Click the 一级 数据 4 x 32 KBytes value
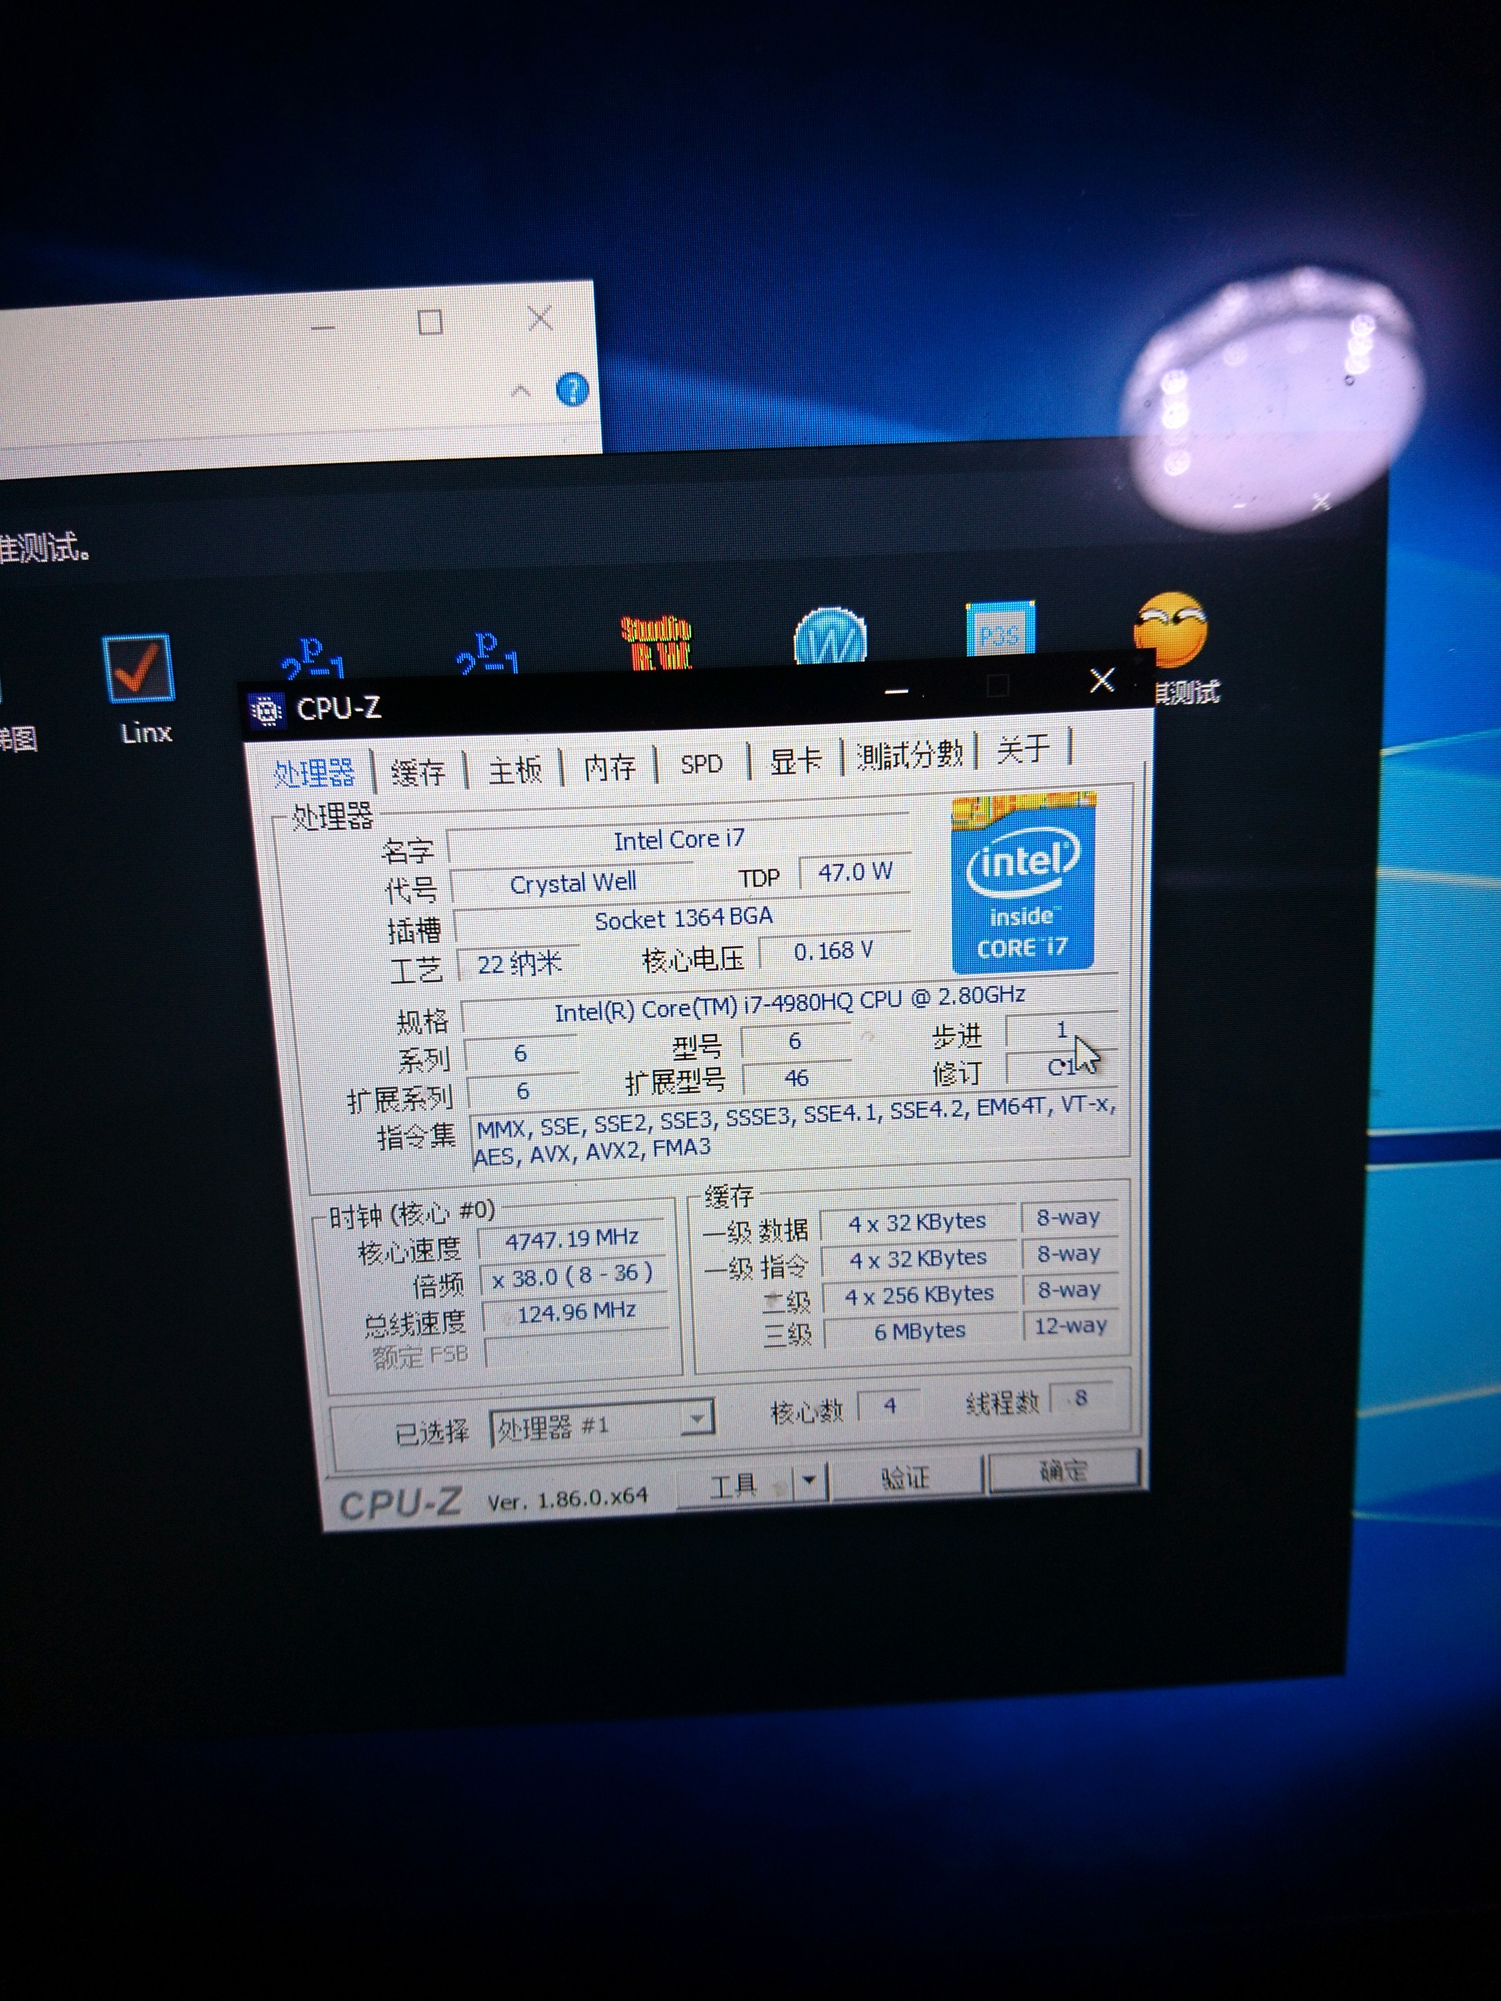Viewport: 1501px width, 2001px height. point(917,1222)
